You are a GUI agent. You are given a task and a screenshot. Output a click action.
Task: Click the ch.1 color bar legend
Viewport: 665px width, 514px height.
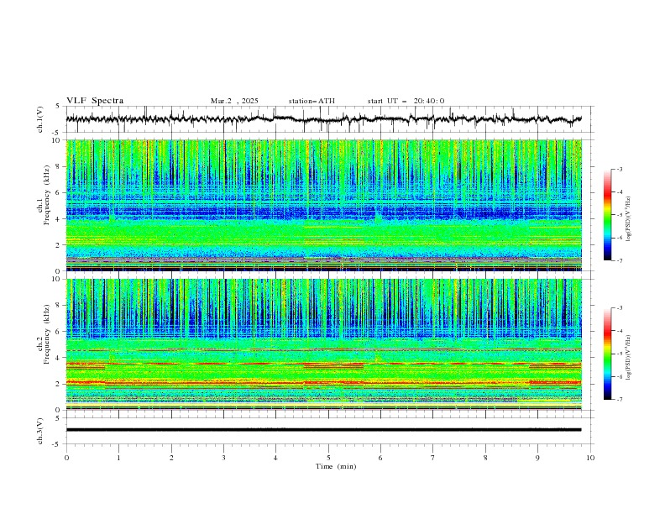[x=607, y=215]
